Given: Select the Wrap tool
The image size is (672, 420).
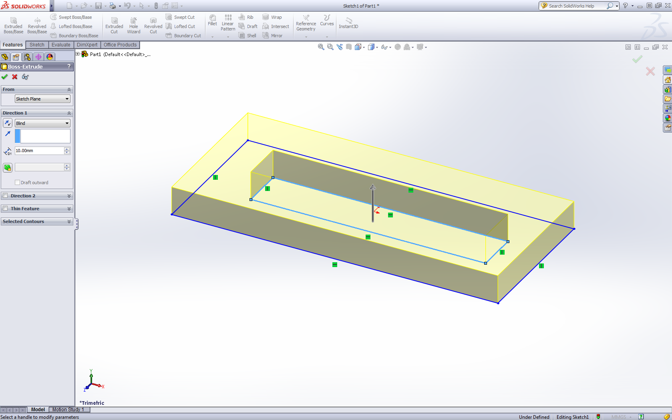Looking at the screenshot, I should click(272, 17).
